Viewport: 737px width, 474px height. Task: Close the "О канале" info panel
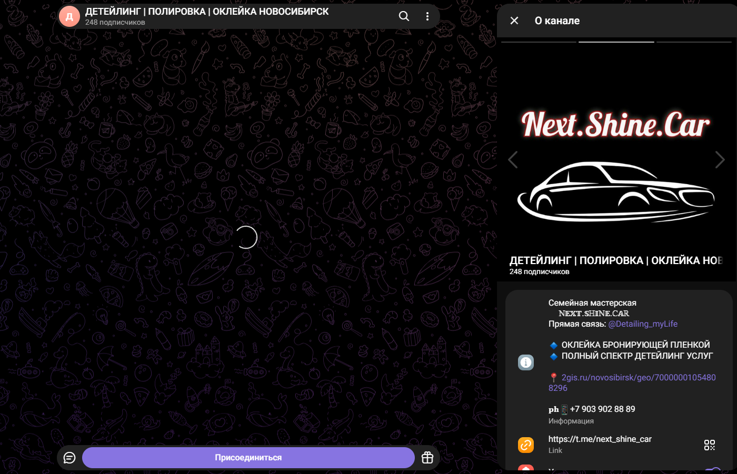[514, 21]
